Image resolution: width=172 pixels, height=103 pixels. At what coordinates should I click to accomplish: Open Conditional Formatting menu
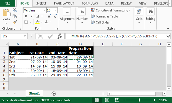click(111, 10)
